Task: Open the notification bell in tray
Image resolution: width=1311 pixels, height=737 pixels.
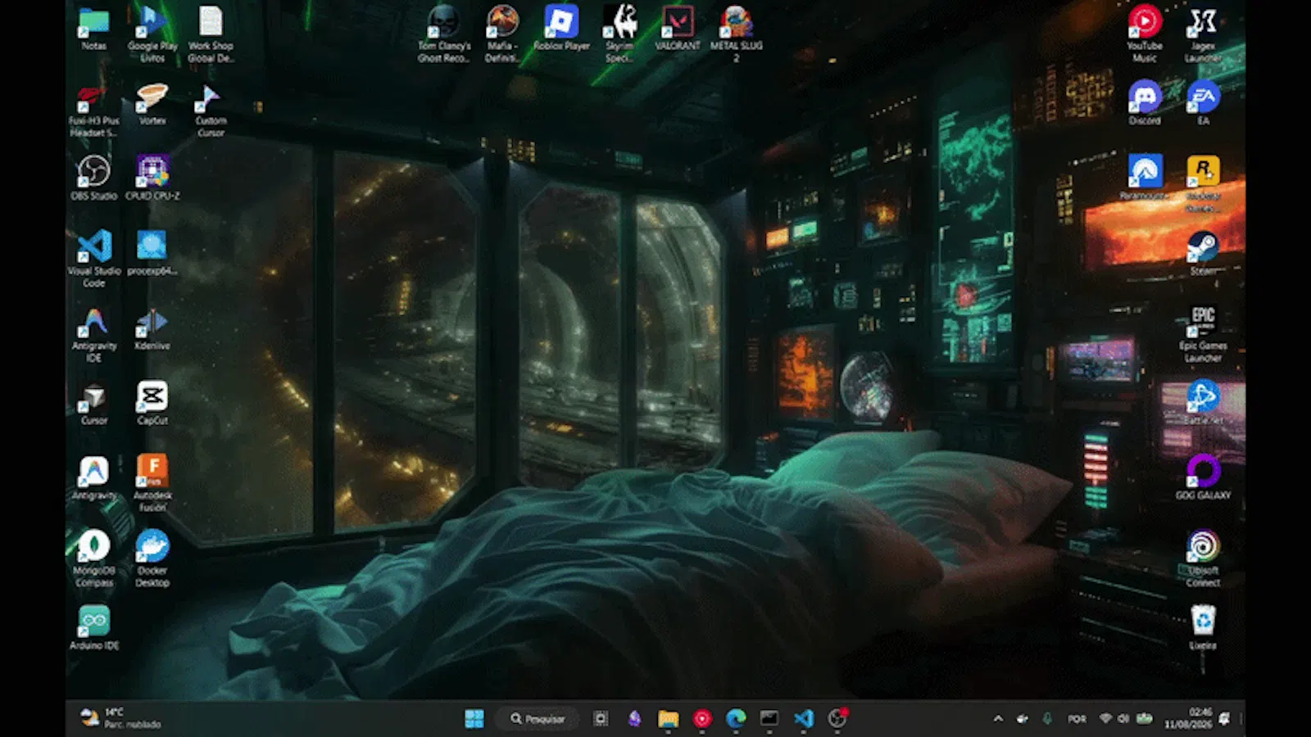Action: pyautogui.click(x=1224, y=718)
